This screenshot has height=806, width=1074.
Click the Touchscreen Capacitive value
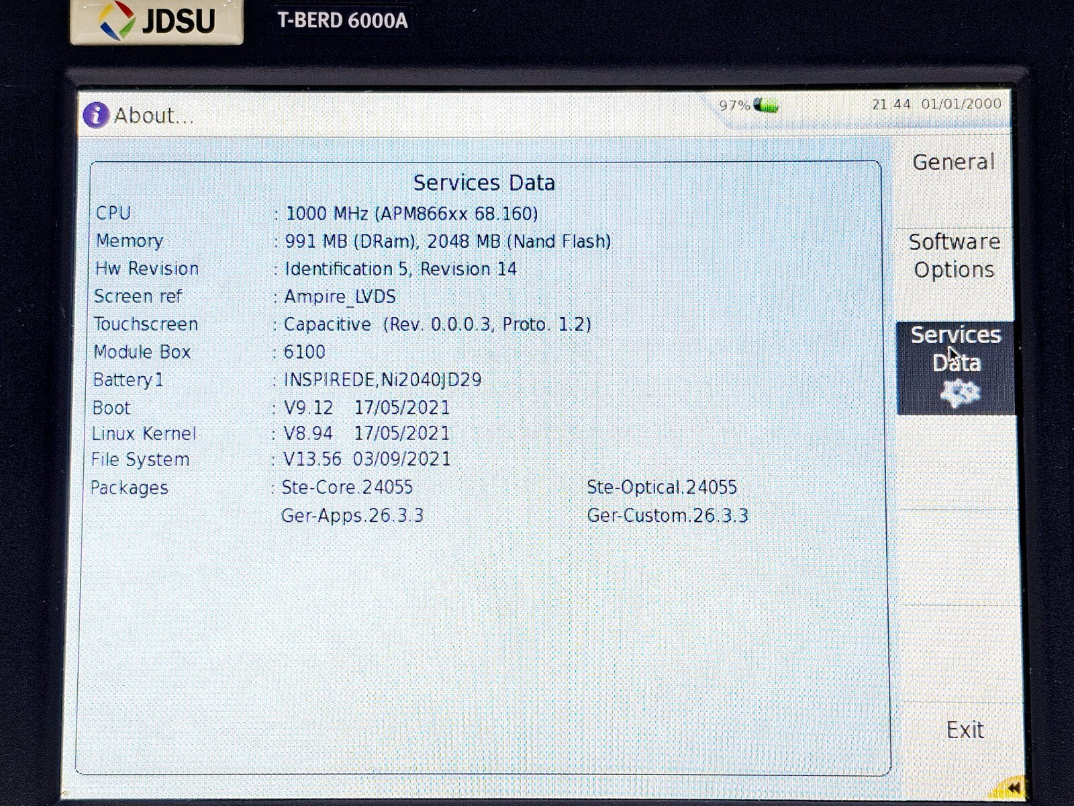(437, 324)
